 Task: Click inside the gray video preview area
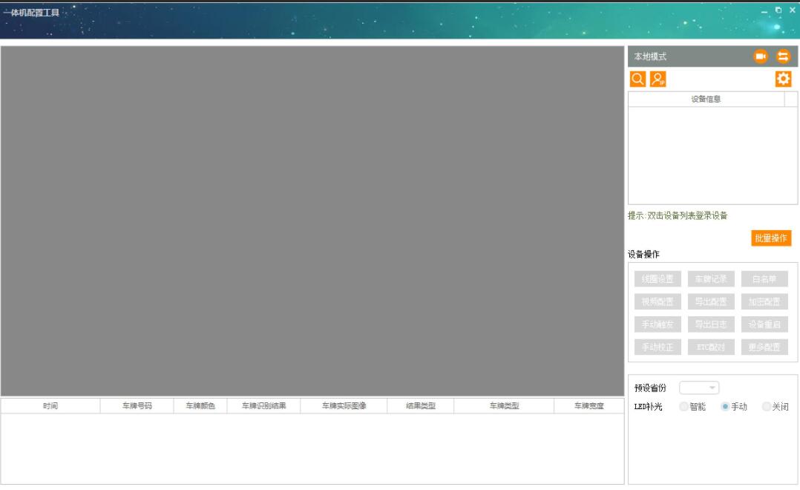[x=312, y=221]
